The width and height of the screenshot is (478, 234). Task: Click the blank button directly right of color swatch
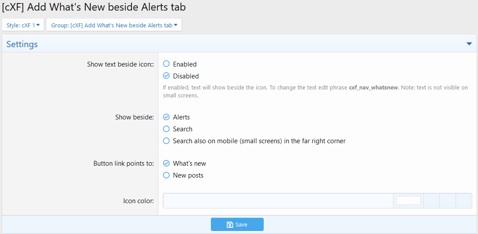(x=431, y=201)
